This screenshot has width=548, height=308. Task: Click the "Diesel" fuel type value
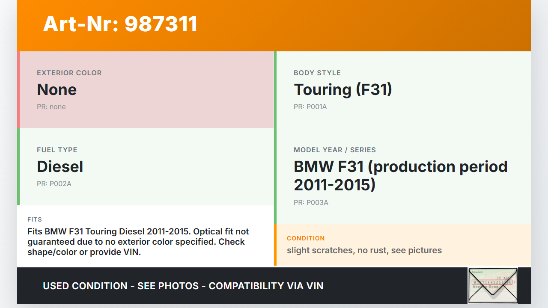point(60,166)
